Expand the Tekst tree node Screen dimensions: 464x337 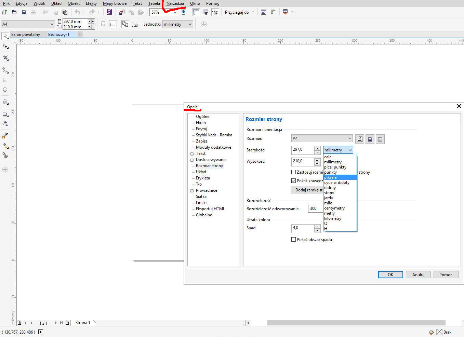(192, 154)
